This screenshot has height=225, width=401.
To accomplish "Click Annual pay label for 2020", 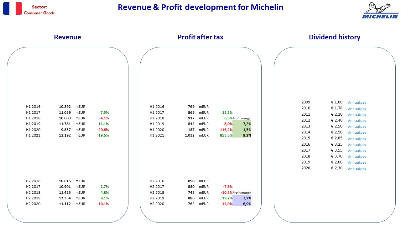I will pyautogui.click(x=357, y=169).
